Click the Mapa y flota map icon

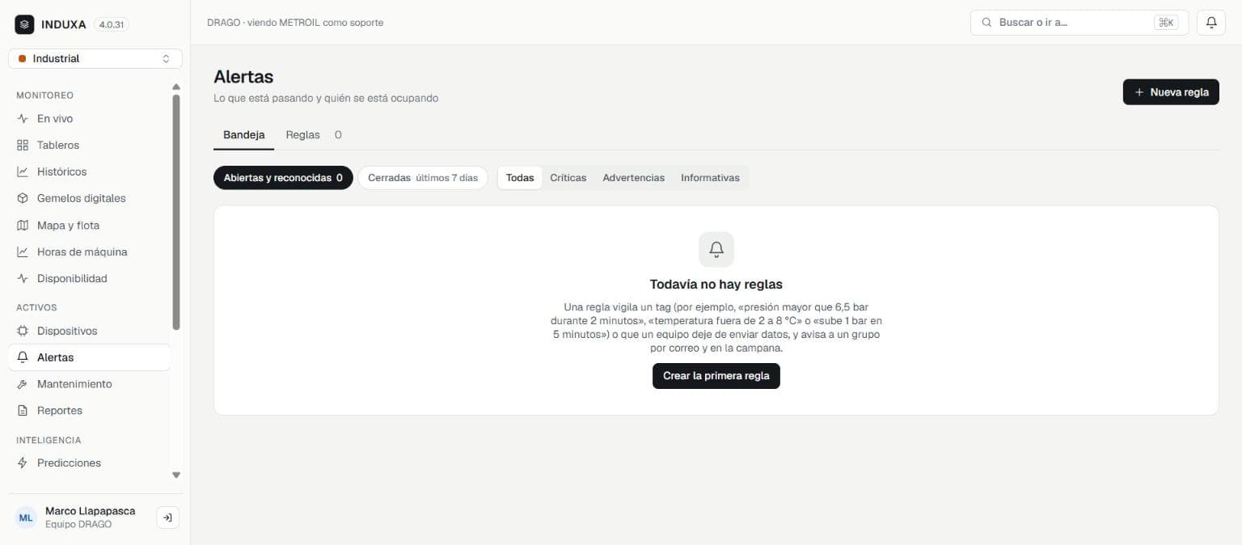click(x=23, y=226)
